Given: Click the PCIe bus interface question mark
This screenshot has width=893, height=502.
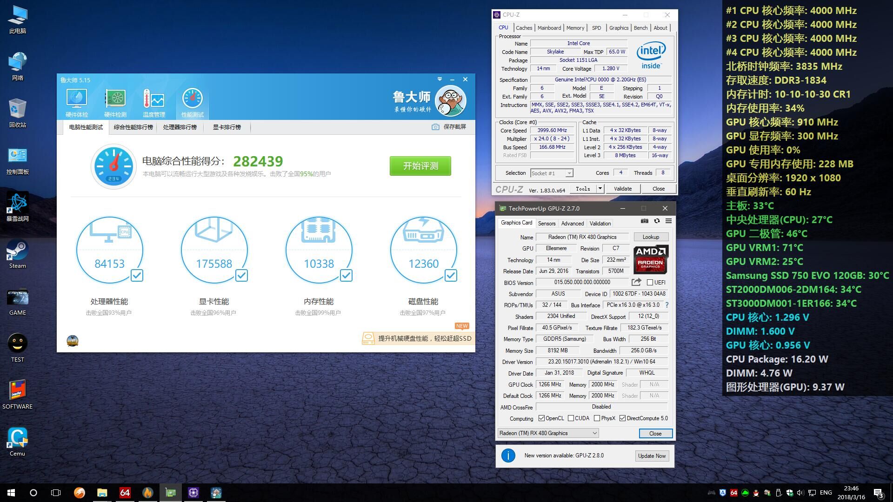Looking at the screenshot, I should point(667,305).
